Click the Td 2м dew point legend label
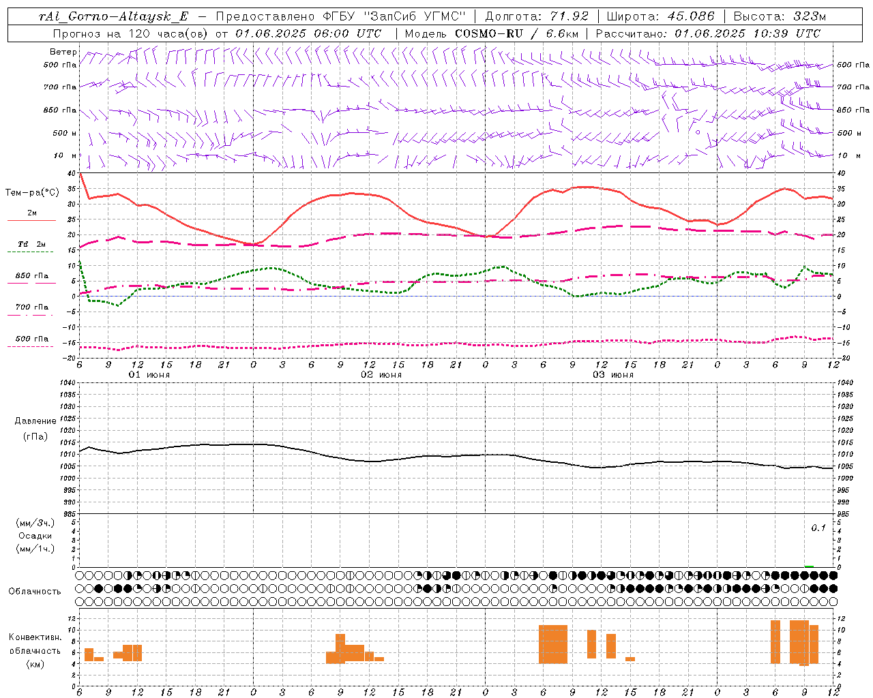The height and width of the screenshot is (698, 873). [32, 244]
